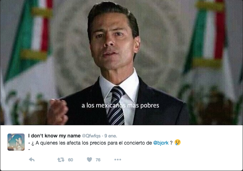The height and width of the screenshot is (171, 243).
Task: Click the clenched fist in the photo
Action: 58,112
